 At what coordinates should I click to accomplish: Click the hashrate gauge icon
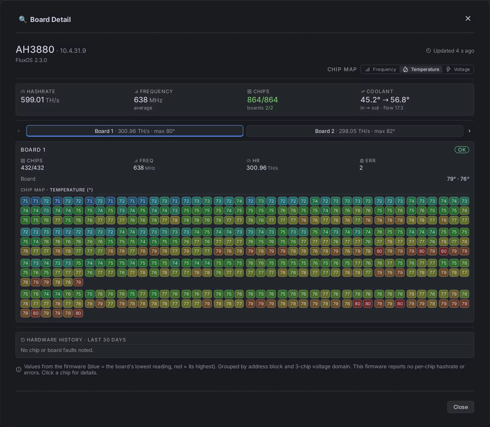23,92
